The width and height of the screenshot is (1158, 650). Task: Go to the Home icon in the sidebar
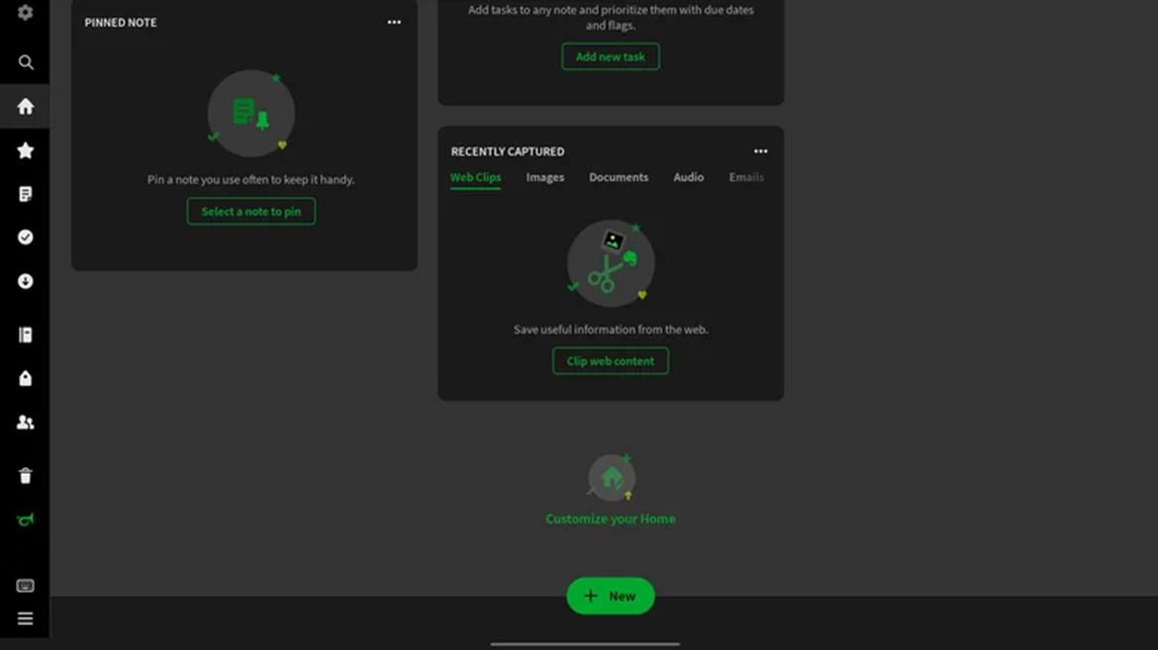click(x=26, y=107)
